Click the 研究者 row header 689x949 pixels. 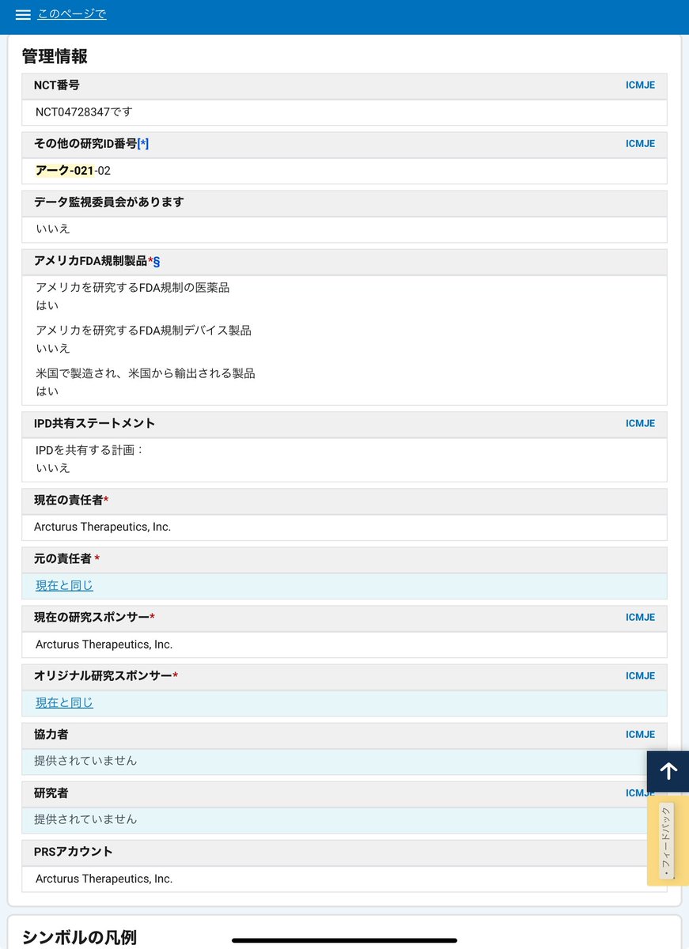(344, 794)
